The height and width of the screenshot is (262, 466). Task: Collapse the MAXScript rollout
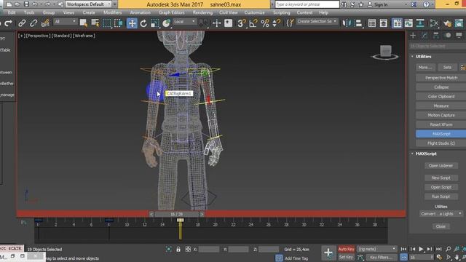pyautogui.click(x=413, y=154)
